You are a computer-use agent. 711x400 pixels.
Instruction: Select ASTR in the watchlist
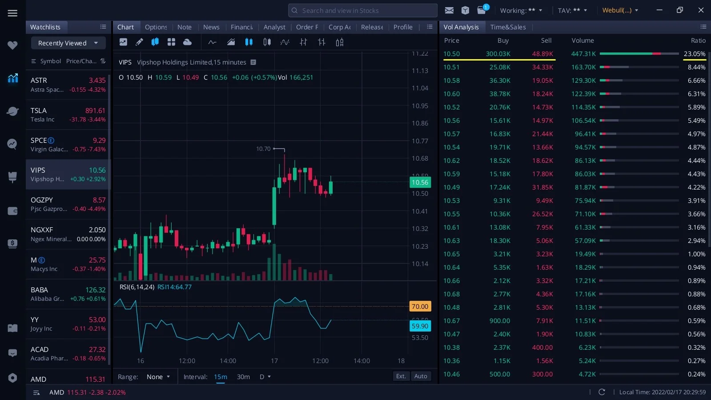[x=68, y=85]
